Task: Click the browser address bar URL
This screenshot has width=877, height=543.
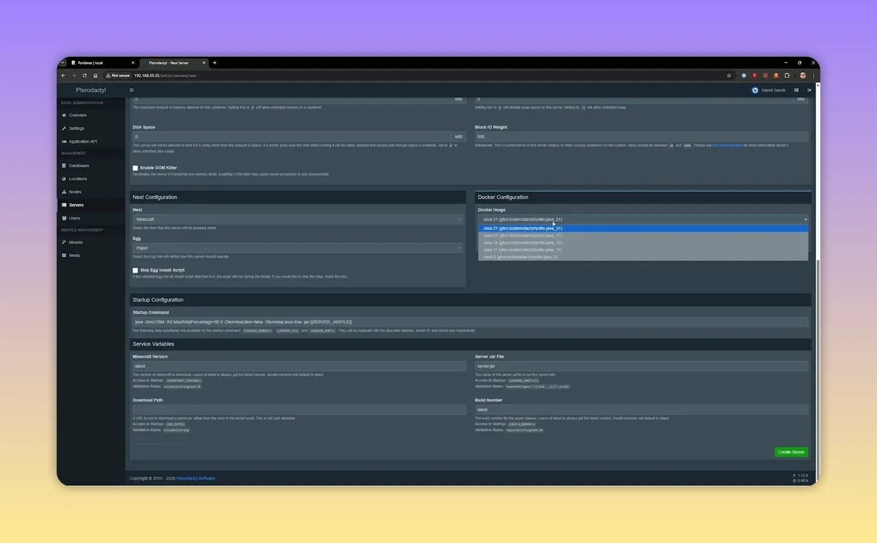Action: pyautogui.click(x=165, y=76)
